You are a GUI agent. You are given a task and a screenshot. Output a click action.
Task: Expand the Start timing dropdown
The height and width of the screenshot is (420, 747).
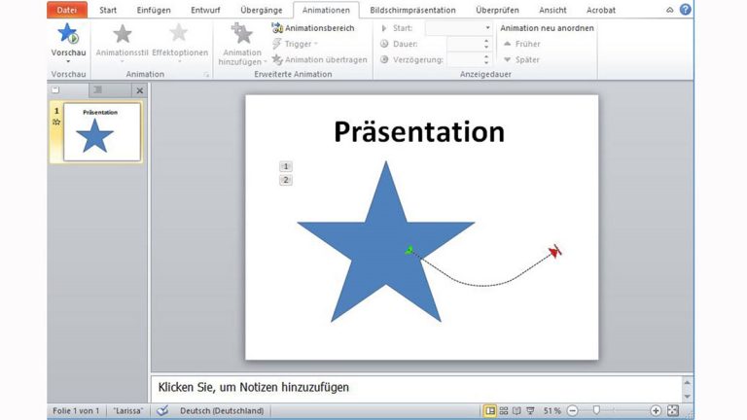487,28
